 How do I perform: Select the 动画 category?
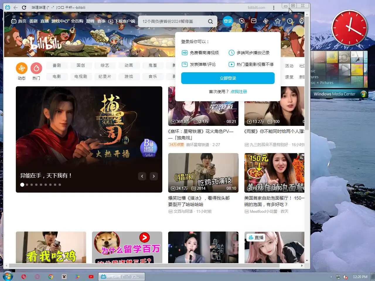[129, 65]
